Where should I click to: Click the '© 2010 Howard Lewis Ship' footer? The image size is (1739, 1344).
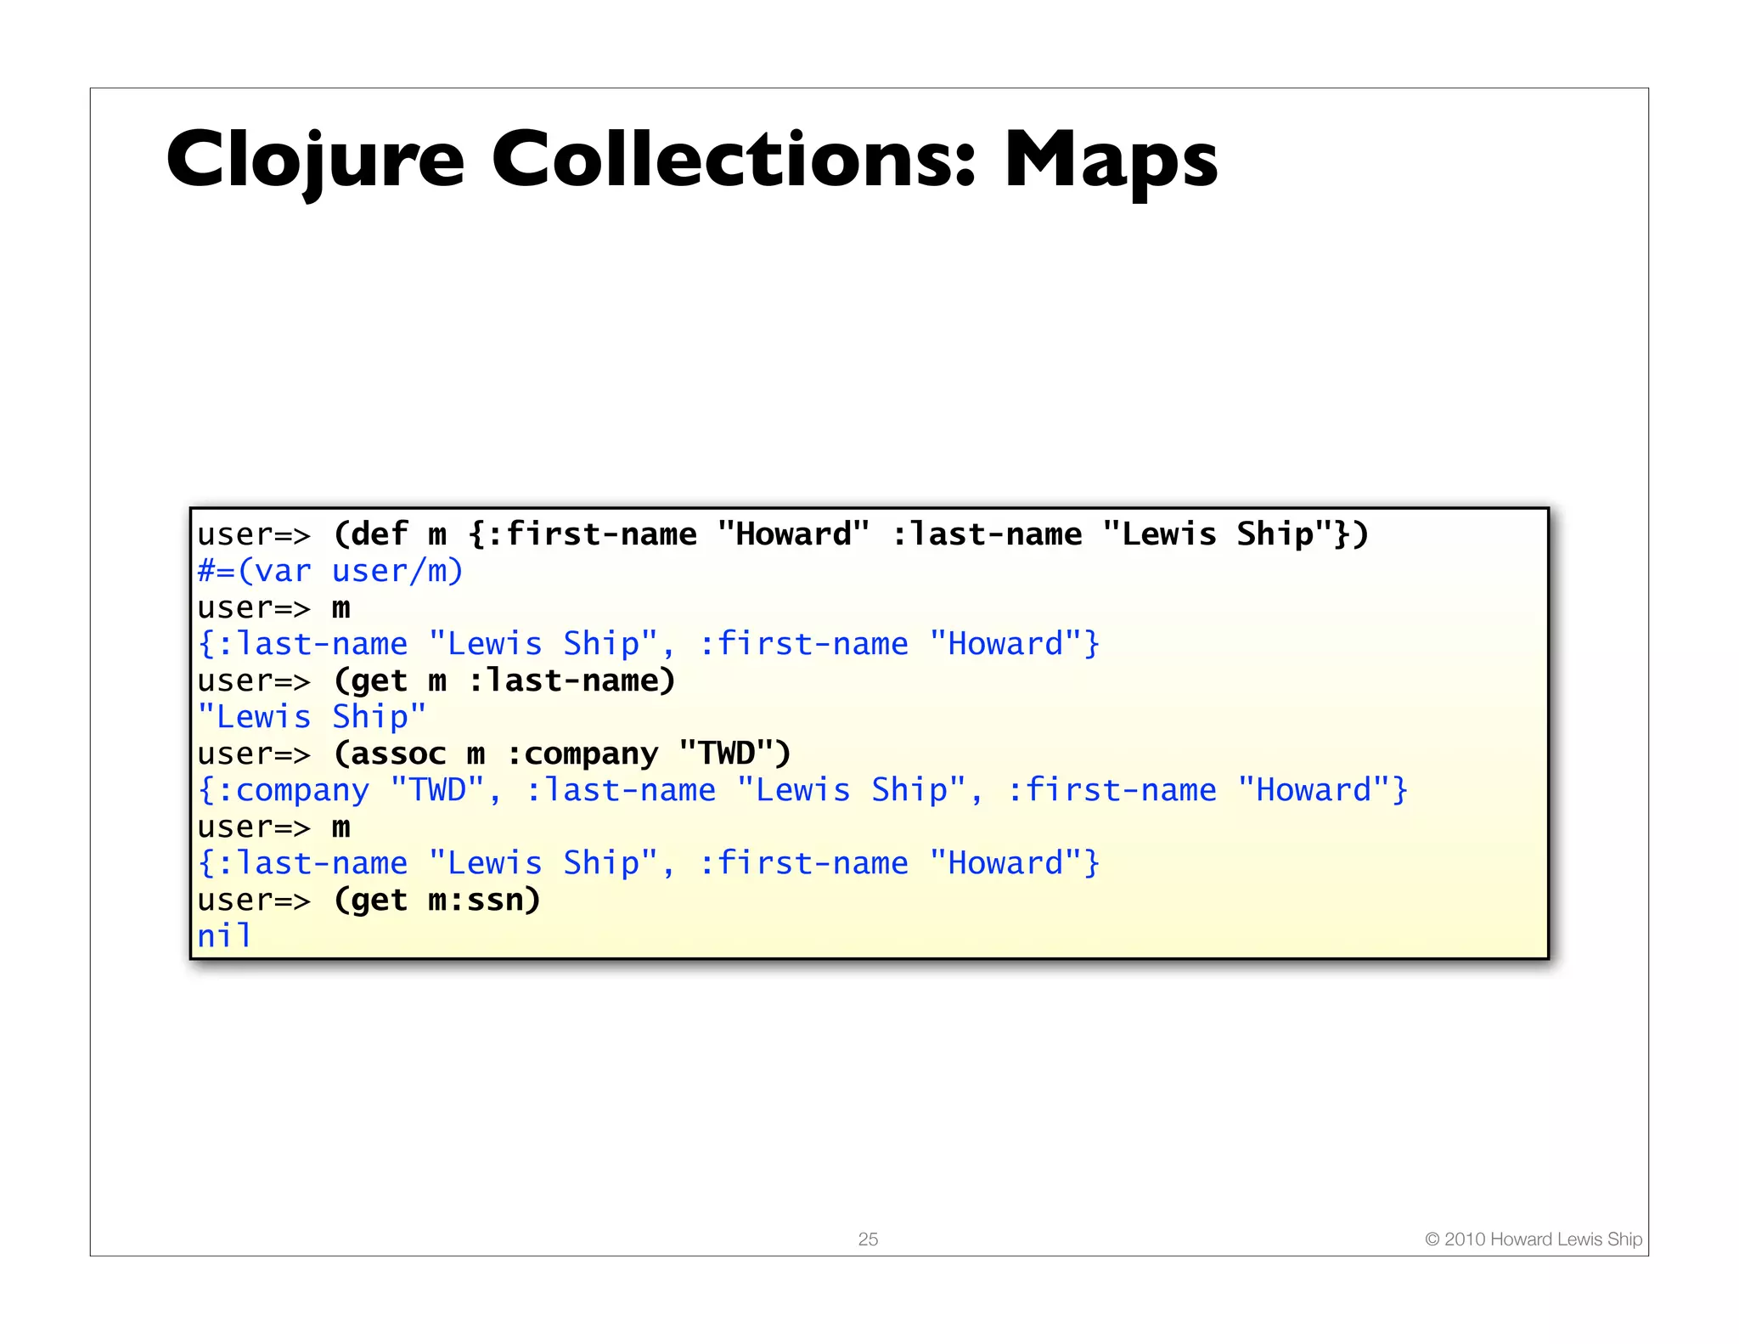1533,1239
